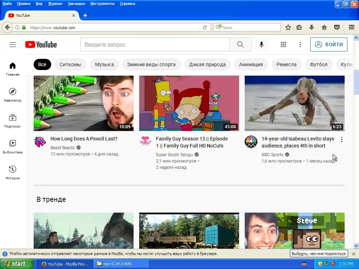Click Выбрать, чем мне поделиться button
The width and height of the screenshot is (359, 269).
pos(319,254)
